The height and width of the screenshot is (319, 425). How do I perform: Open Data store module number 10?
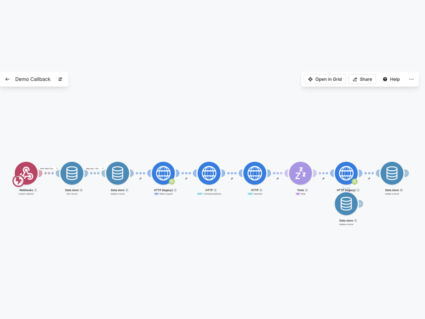[x=392, y=173]
